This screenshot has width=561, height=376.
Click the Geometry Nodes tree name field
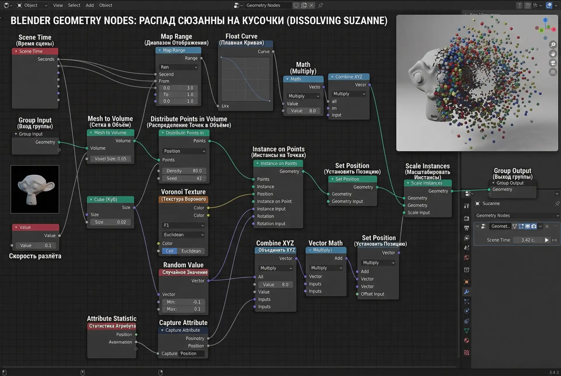pos(268,5)
